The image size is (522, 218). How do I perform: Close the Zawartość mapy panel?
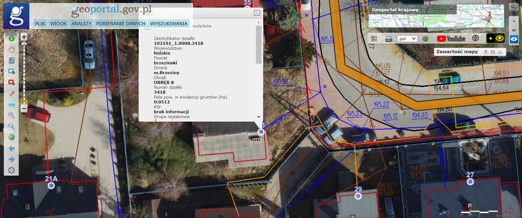point(499,52)
